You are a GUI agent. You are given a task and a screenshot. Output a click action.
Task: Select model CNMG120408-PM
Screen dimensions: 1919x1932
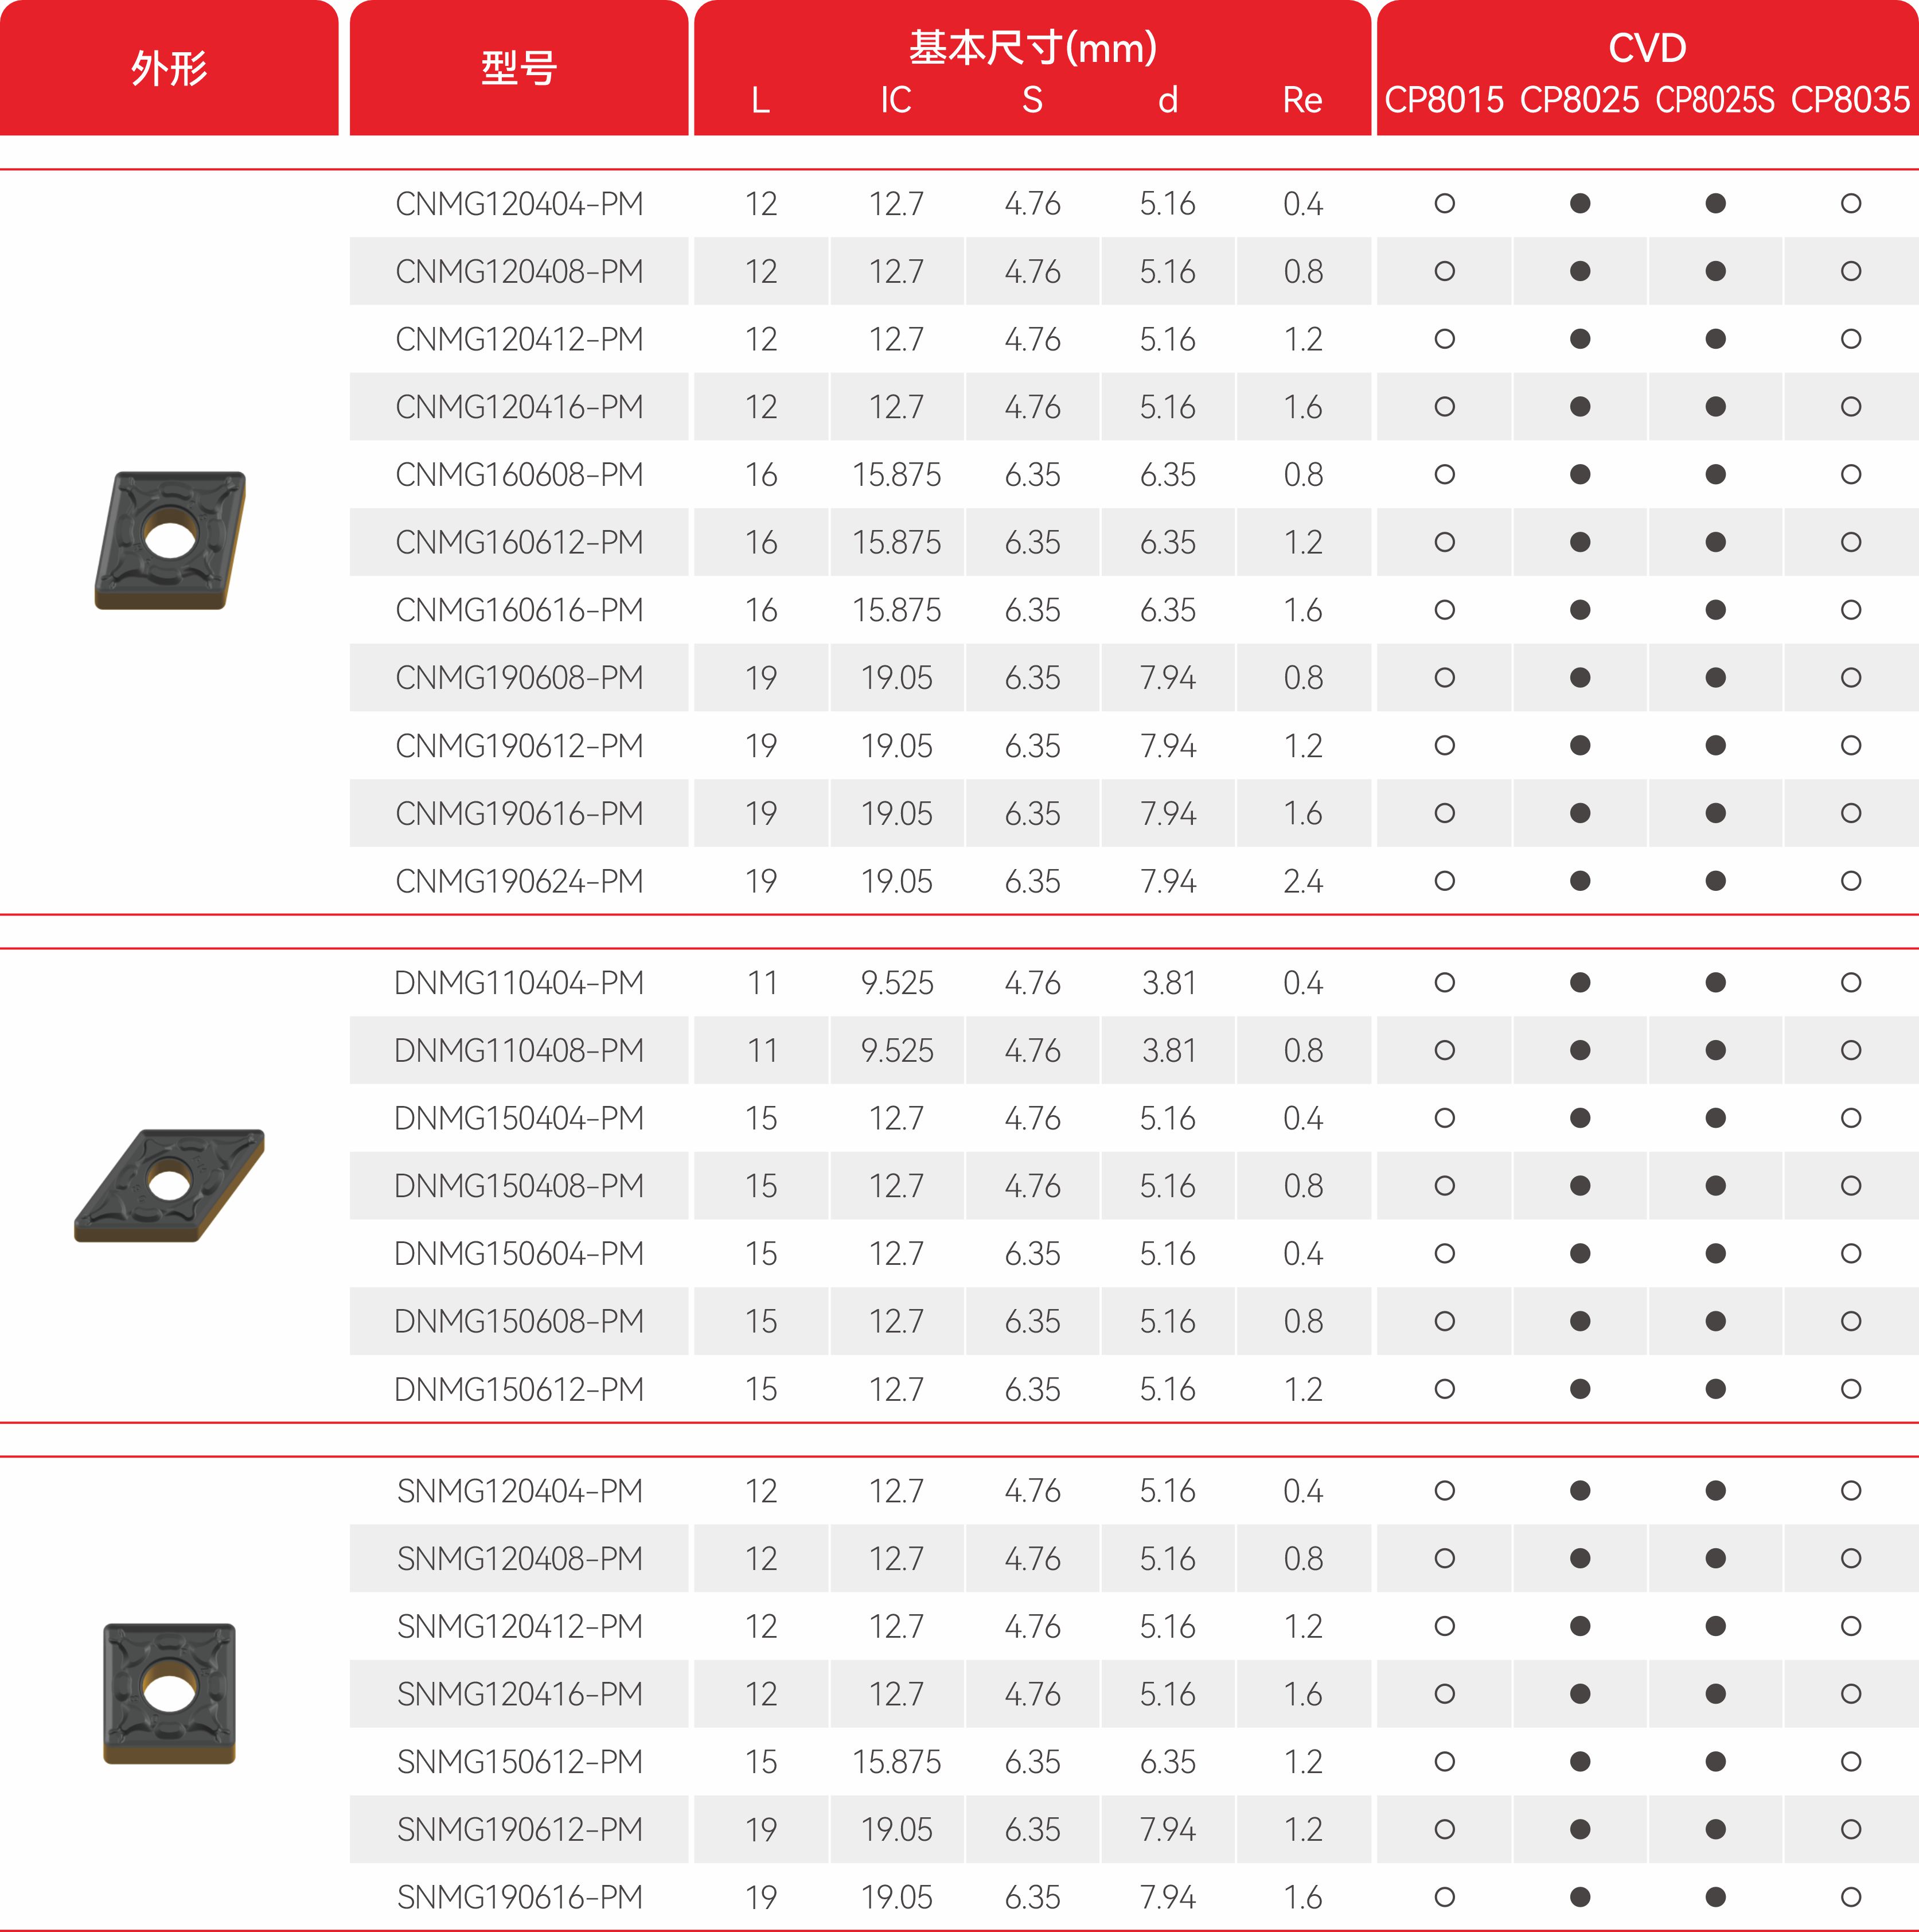click(519, 271)
